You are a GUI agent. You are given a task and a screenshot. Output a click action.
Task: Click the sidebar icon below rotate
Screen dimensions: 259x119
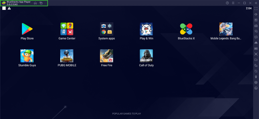[x=256, y=77]
